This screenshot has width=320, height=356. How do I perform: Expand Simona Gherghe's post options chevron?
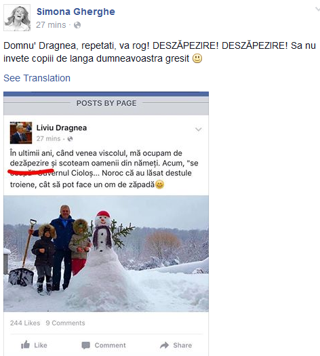(x=317, y=9)
